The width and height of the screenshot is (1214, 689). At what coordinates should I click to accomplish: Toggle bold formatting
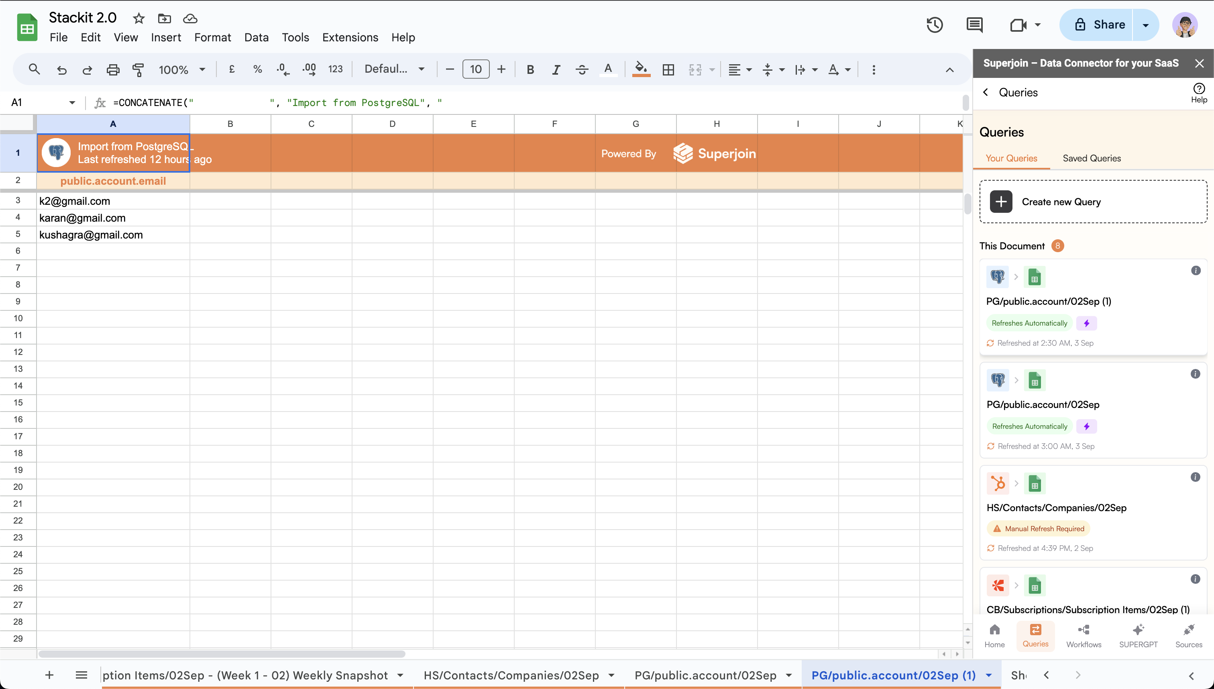(530, 69)
